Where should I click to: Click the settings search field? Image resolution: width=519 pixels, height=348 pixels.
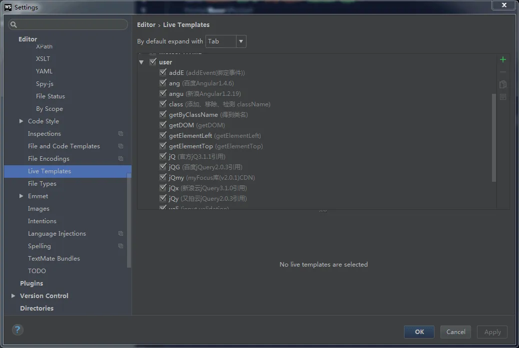pyautogui.click(x=68, y=24)
